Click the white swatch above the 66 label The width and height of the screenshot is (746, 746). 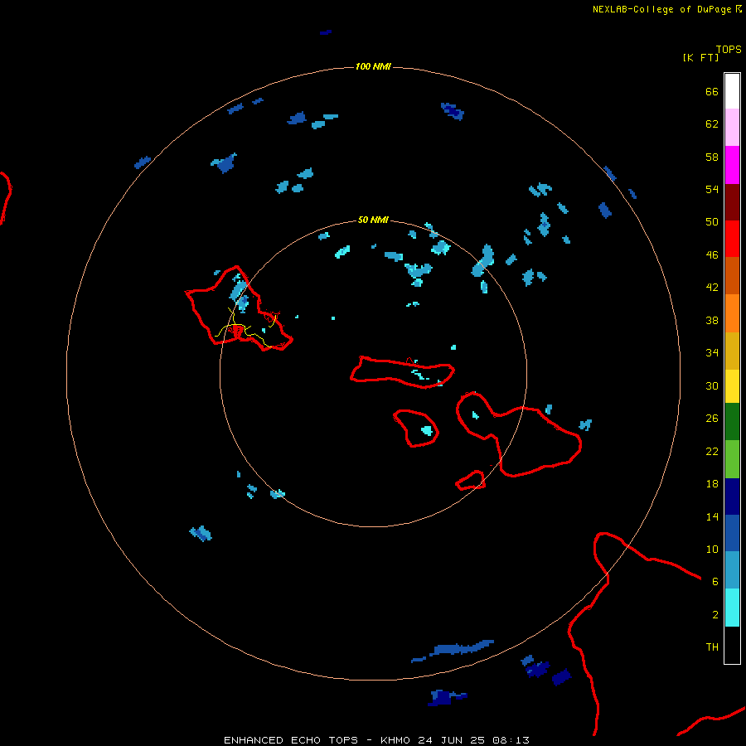click(732, 91)
